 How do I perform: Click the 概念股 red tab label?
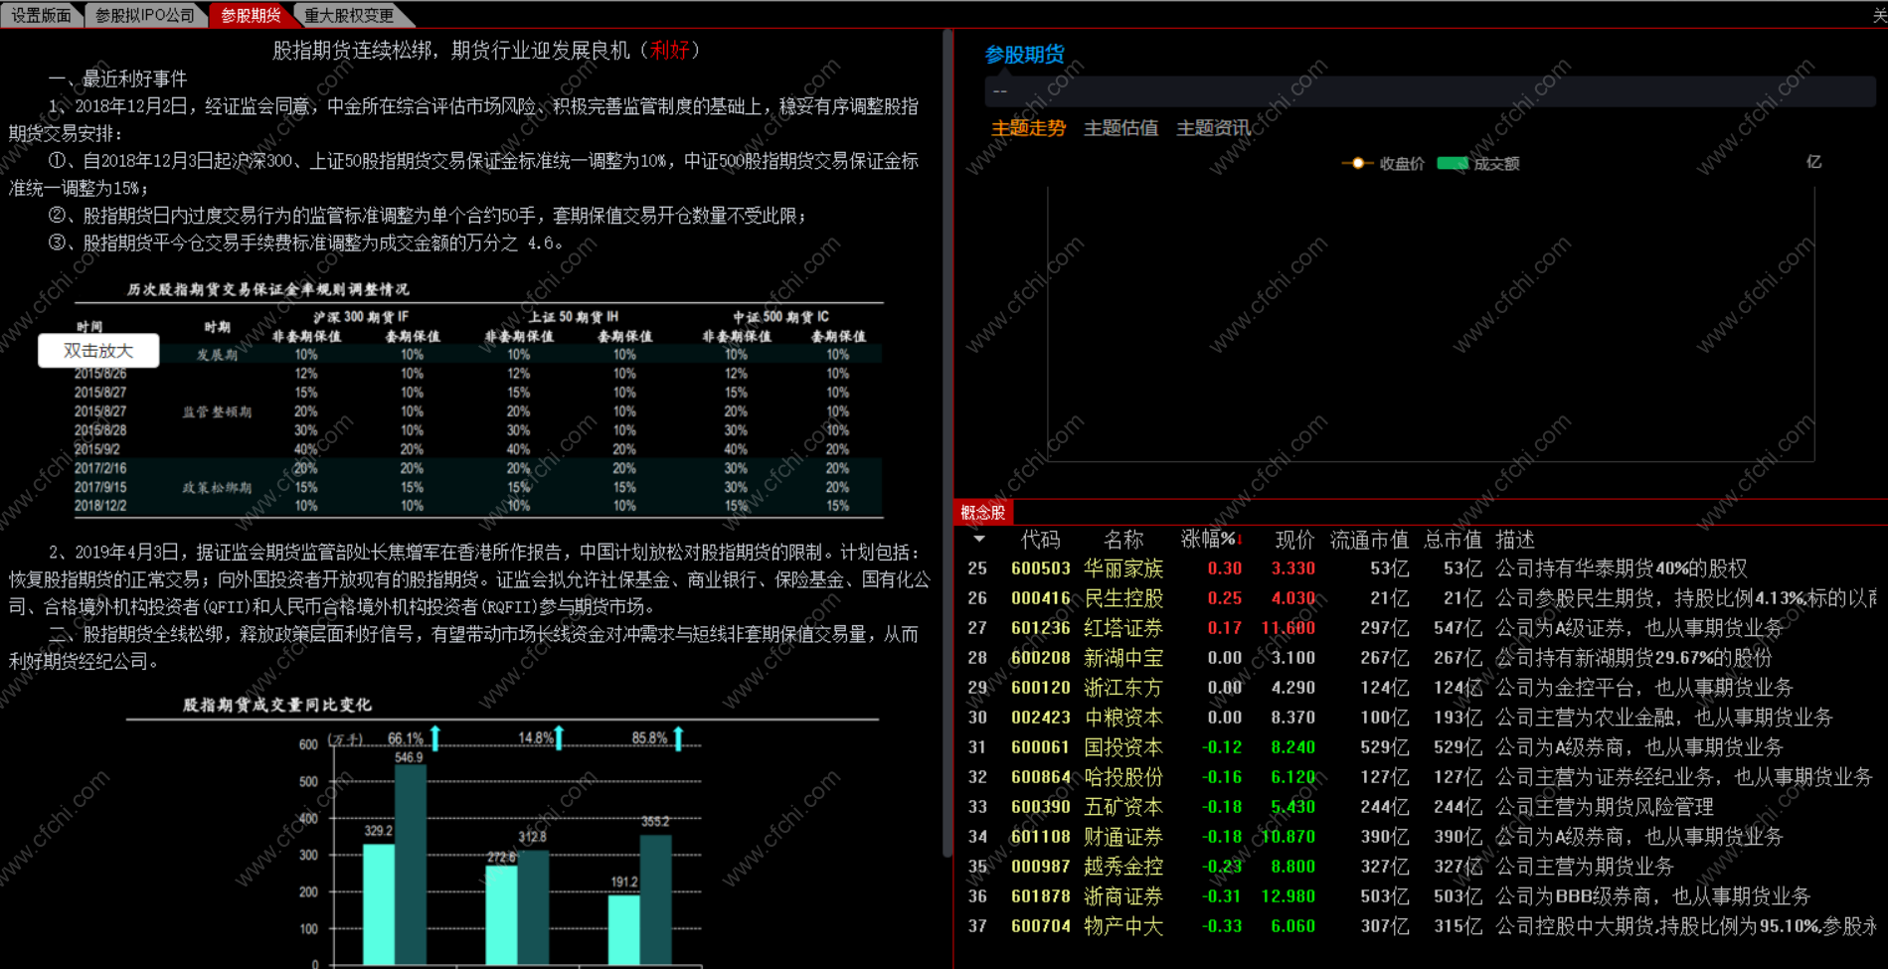click(982, 513)
